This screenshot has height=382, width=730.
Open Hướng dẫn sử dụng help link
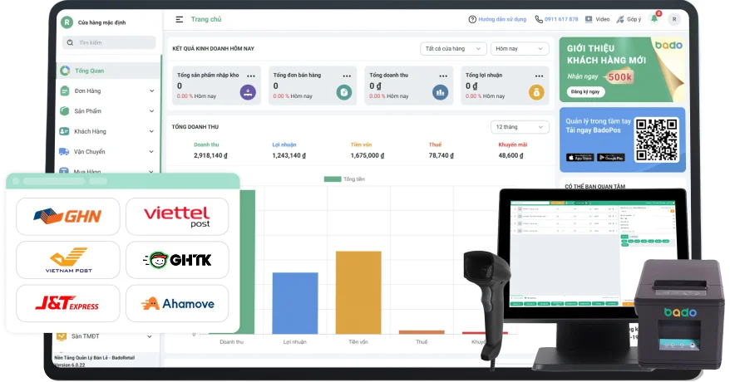coord(497,20)
